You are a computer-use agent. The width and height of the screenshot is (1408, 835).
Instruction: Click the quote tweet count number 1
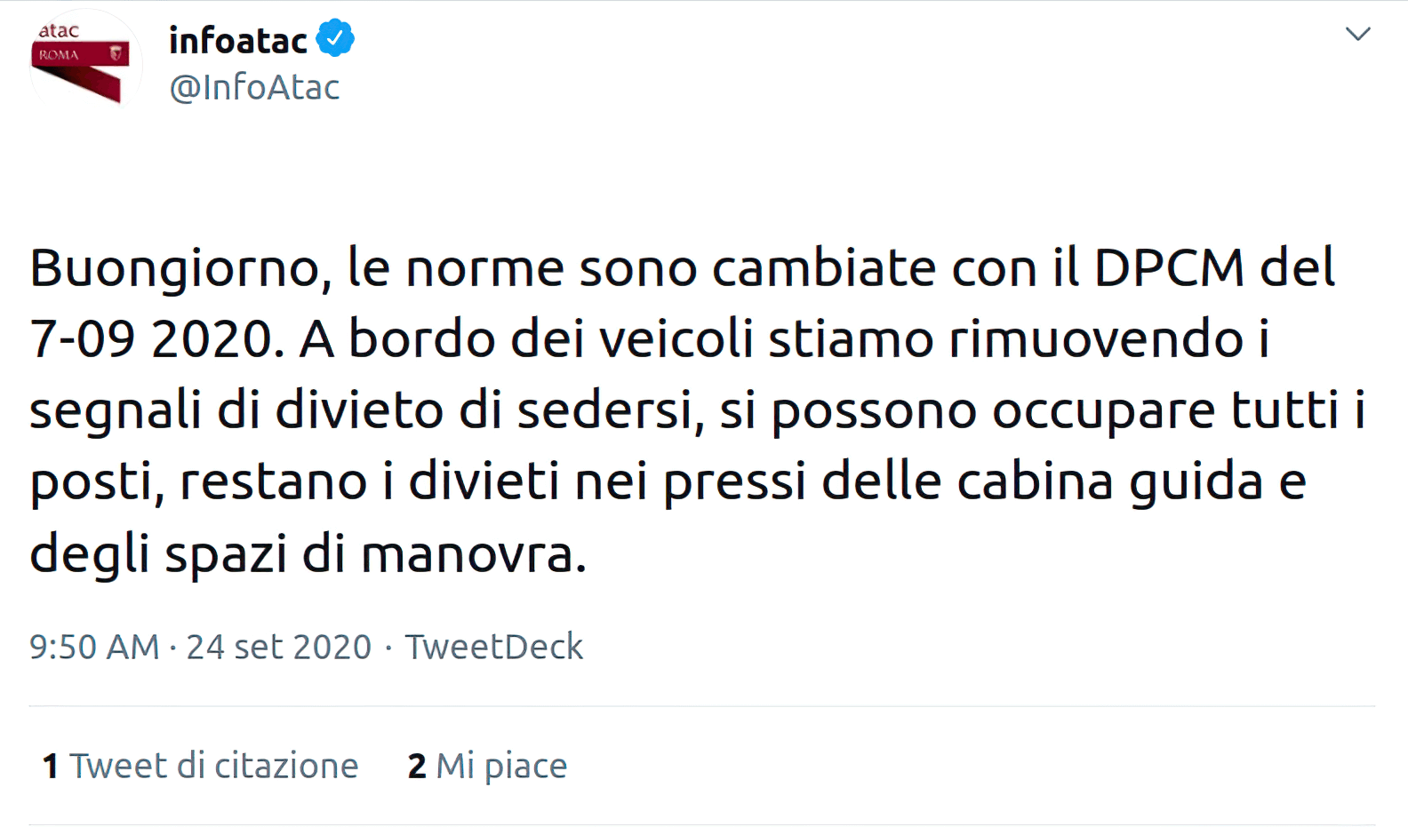tap(51, 766)
